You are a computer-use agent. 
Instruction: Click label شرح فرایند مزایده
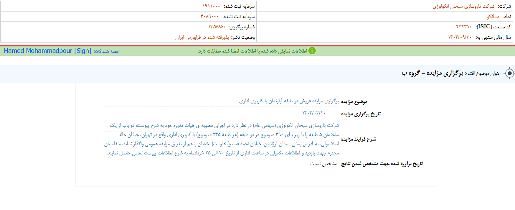click(x=359, y=139)
